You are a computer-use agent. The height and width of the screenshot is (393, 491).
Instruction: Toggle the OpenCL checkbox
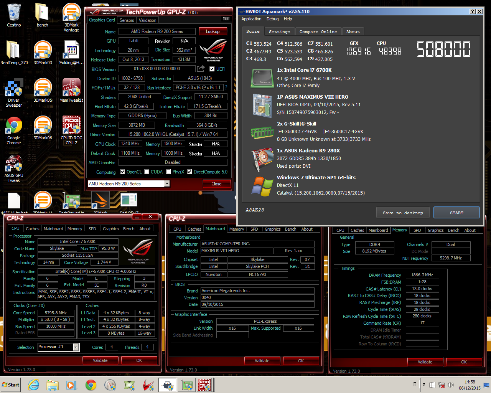pyautogui.click(x=123, y=172)
